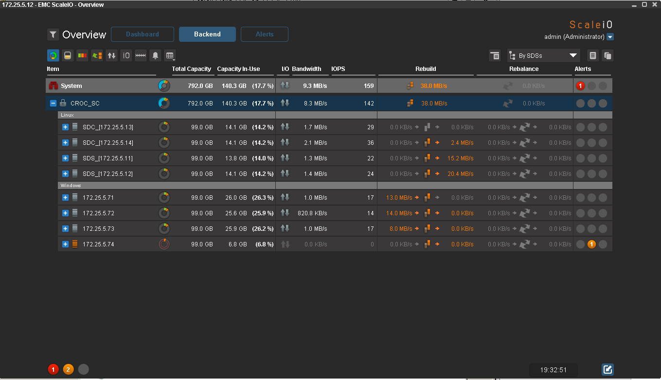
Task: Select the System row
Action: (329, 86)
